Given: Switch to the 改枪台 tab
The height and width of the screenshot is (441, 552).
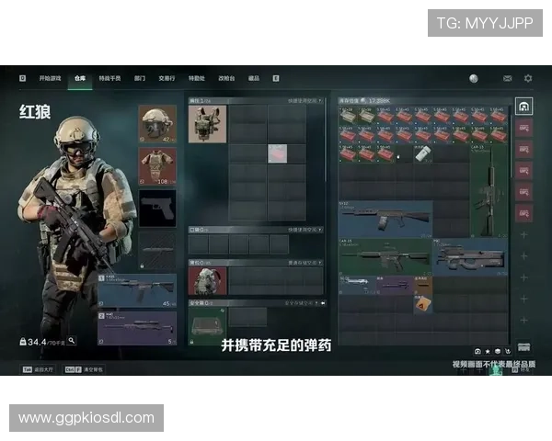Looking at the screenshot, I should click(x=226, y=78).
